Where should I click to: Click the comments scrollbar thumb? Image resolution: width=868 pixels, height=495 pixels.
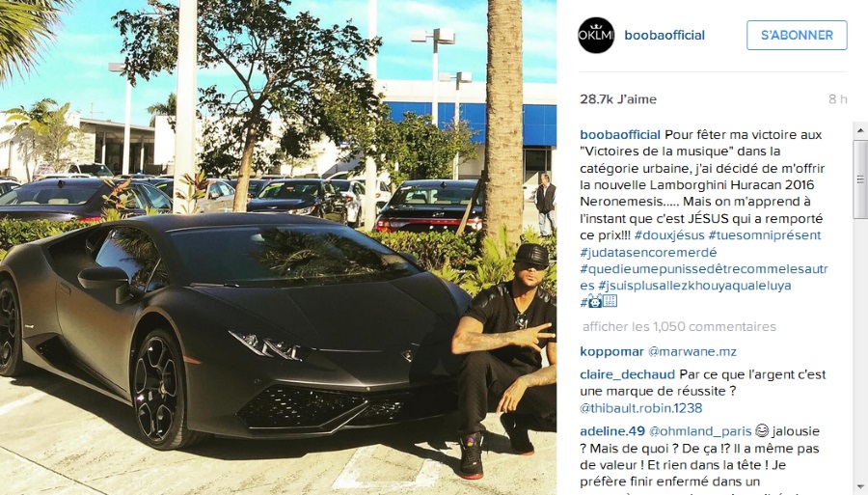860,179
